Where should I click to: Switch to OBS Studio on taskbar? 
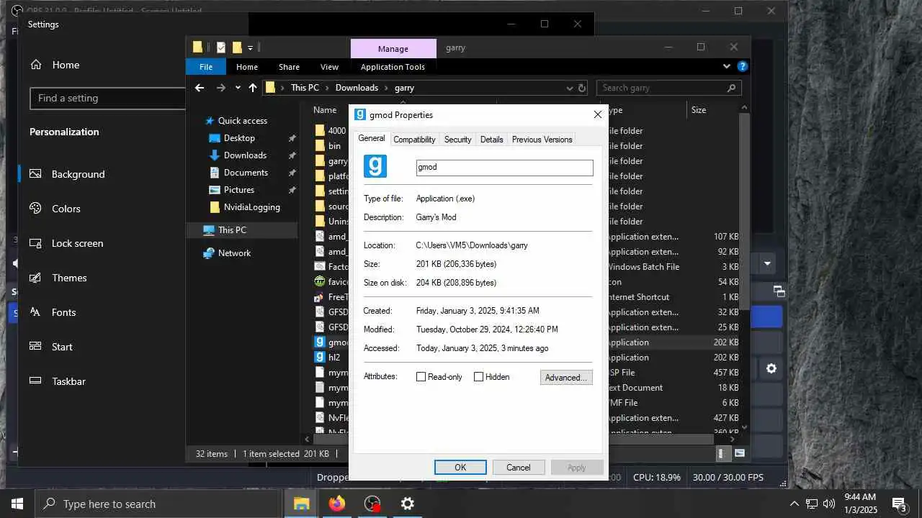click(x=372, y=504)
